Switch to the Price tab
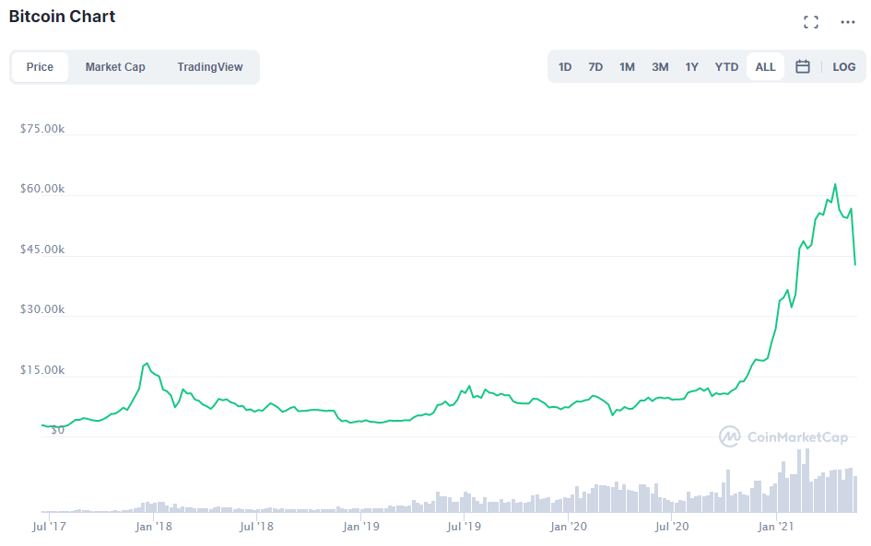The image size is (871, 546). 40,66
